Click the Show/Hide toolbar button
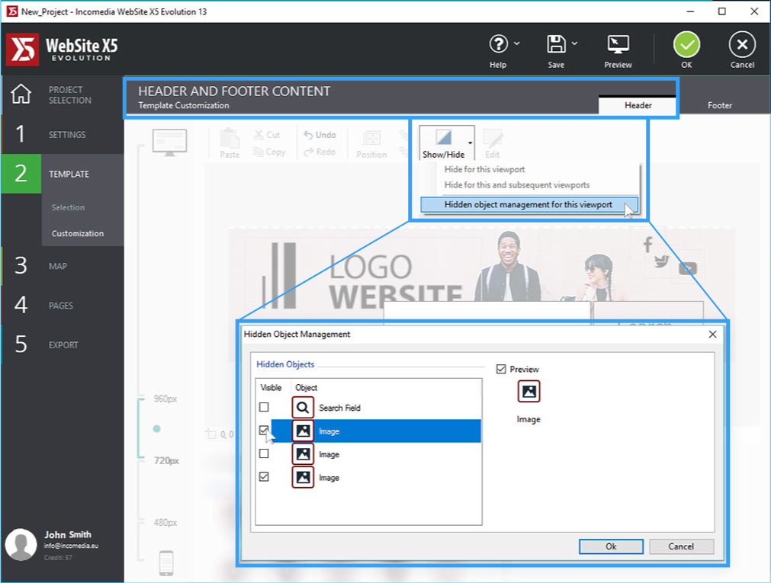 (x=443, y=143)
